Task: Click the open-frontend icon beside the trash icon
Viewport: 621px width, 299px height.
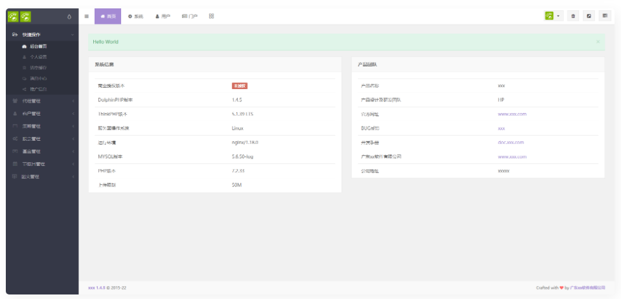Action: tap(589, 16)
